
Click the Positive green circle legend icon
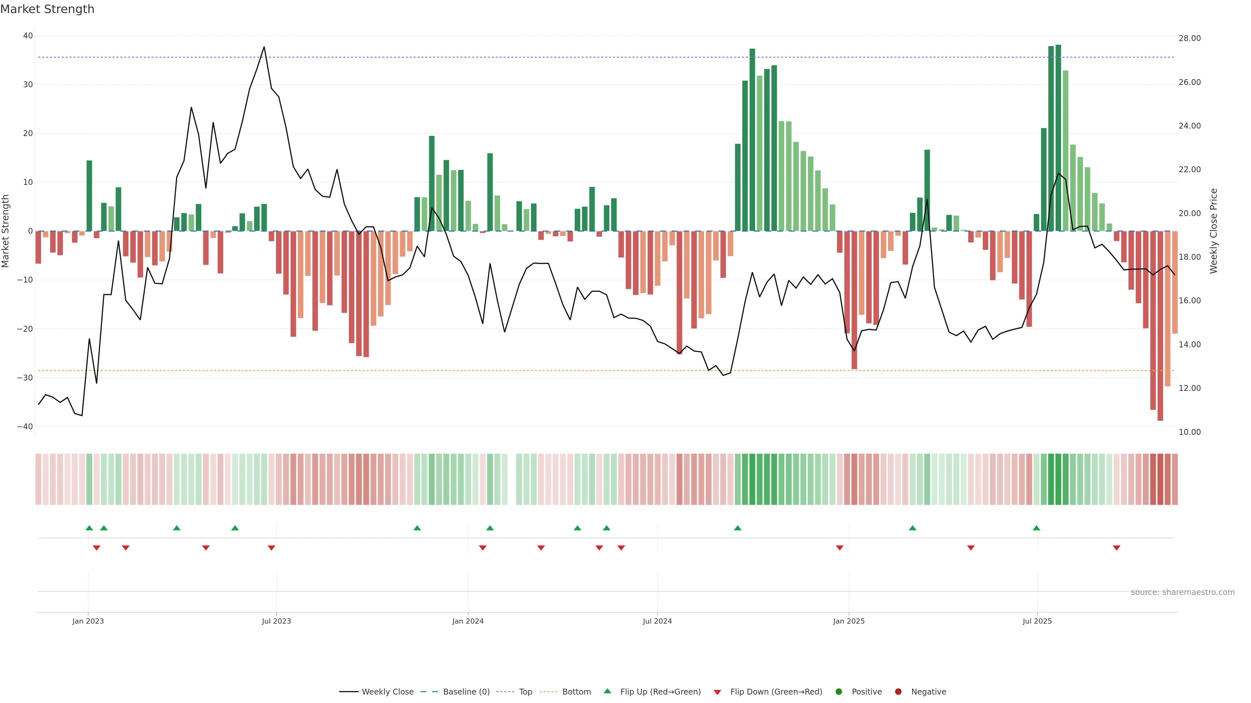tap(838, 692)
